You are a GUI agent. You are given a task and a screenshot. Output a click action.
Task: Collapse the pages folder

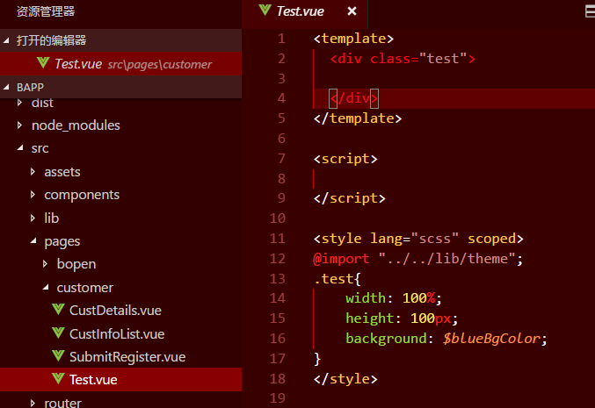(33, 241)
